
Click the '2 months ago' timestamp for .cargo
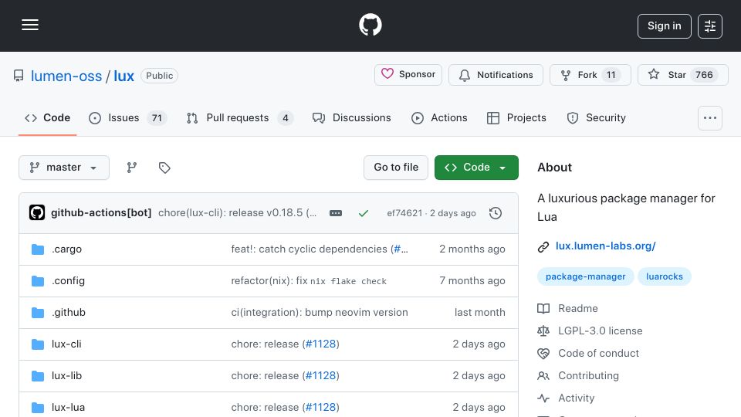(x=472, y=249)
